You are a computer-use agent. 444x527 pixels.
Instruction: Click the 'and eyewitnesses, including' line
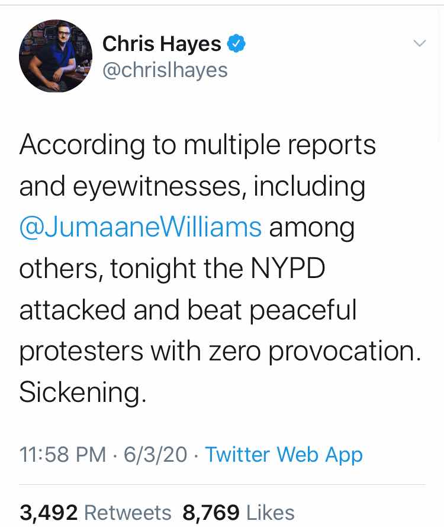point(192,187)
